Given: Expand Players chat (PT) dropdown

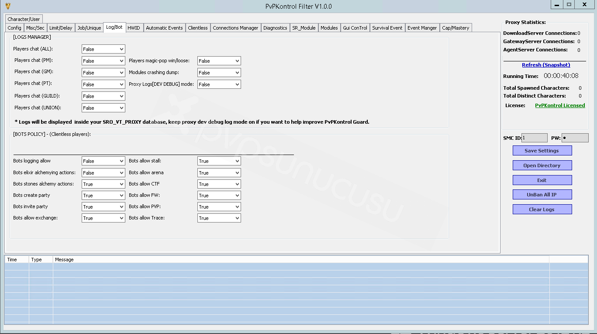Looking at the screenshot, I should (104, 84).
